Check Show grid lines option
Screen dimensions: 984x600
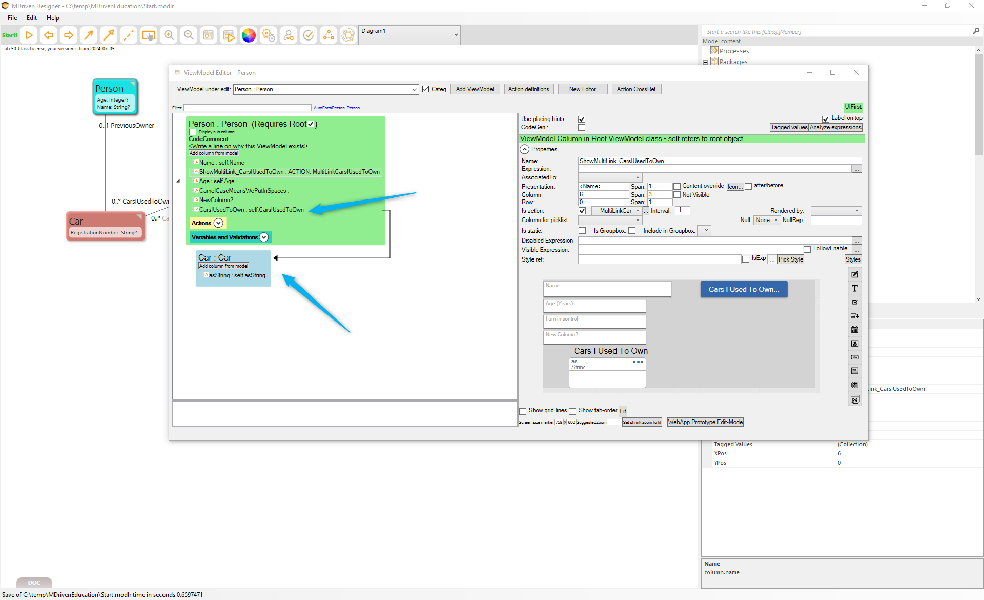tap(523, 411)
